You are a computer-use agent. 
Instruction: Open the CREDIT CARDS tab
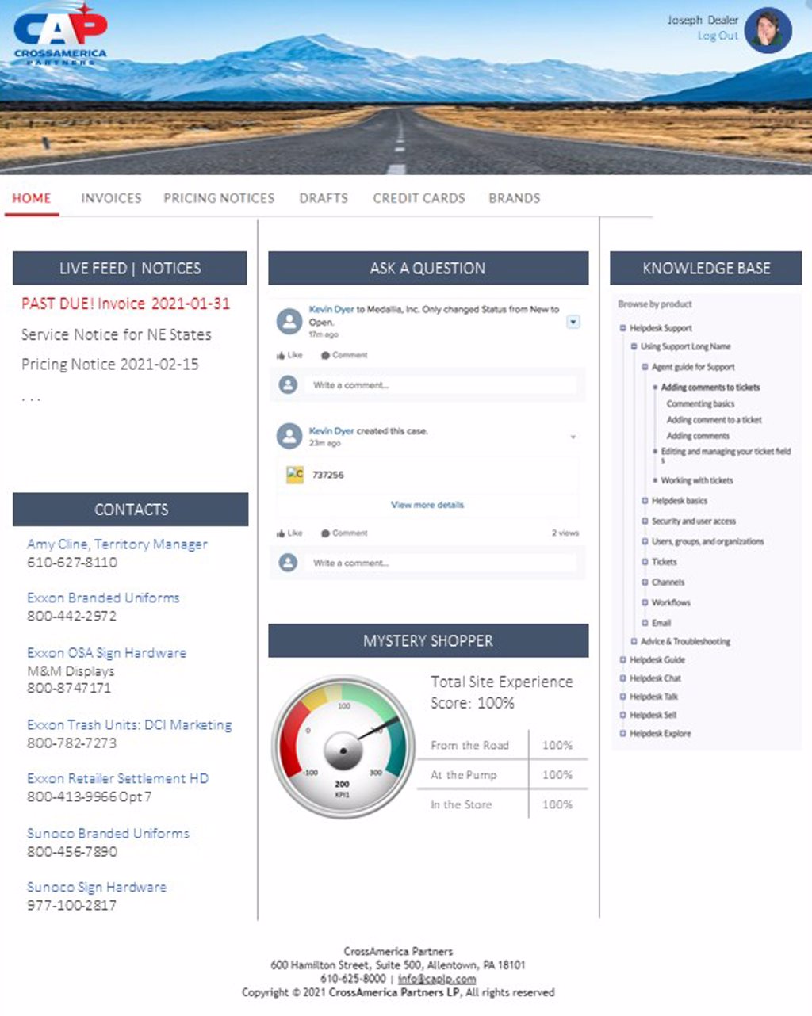419,198
